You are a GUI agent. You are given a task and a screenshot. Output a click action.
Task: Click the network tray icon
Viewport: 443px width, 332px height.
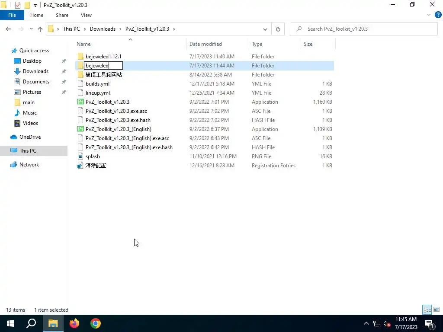(x=377, y=323)
